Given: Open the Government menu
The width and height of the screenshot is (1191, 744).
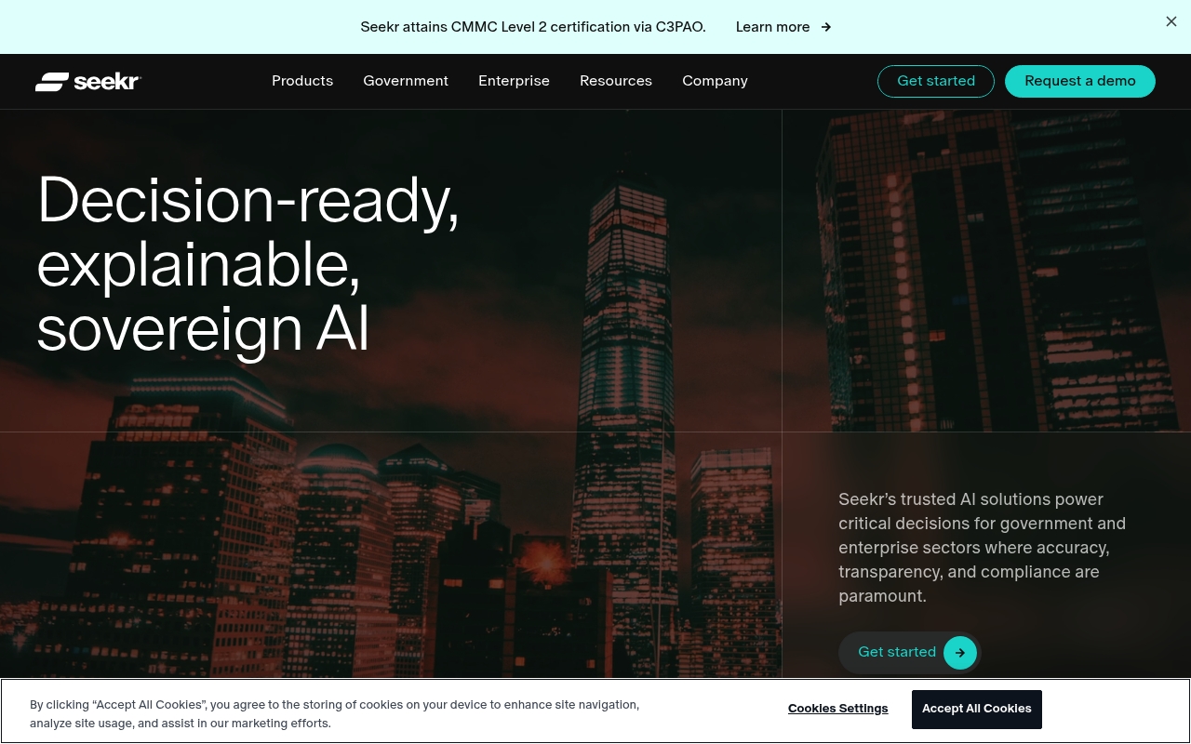Looking at the screenshot, I should [x=406, y=81].
